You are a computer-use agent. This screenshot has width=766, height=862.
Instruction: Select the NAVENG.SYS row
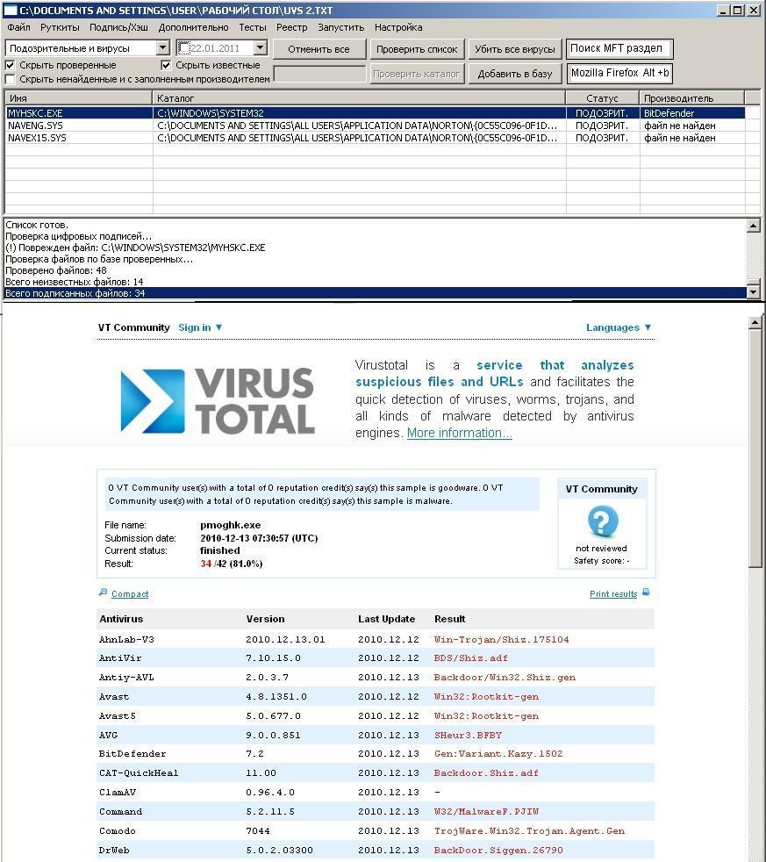(x=375, y=126)
